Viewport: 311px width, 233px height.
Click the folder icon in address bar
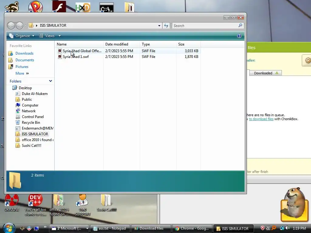pyautogui.click(x=31, y=25)
